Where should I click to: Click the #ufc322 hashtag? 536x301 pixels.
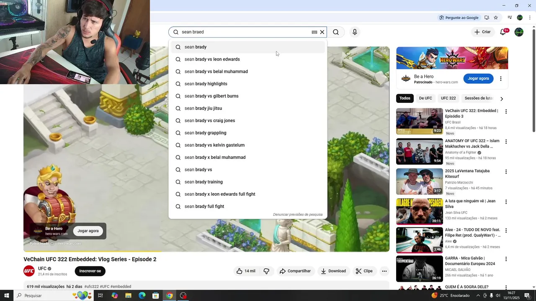click(x=91, y=287)
